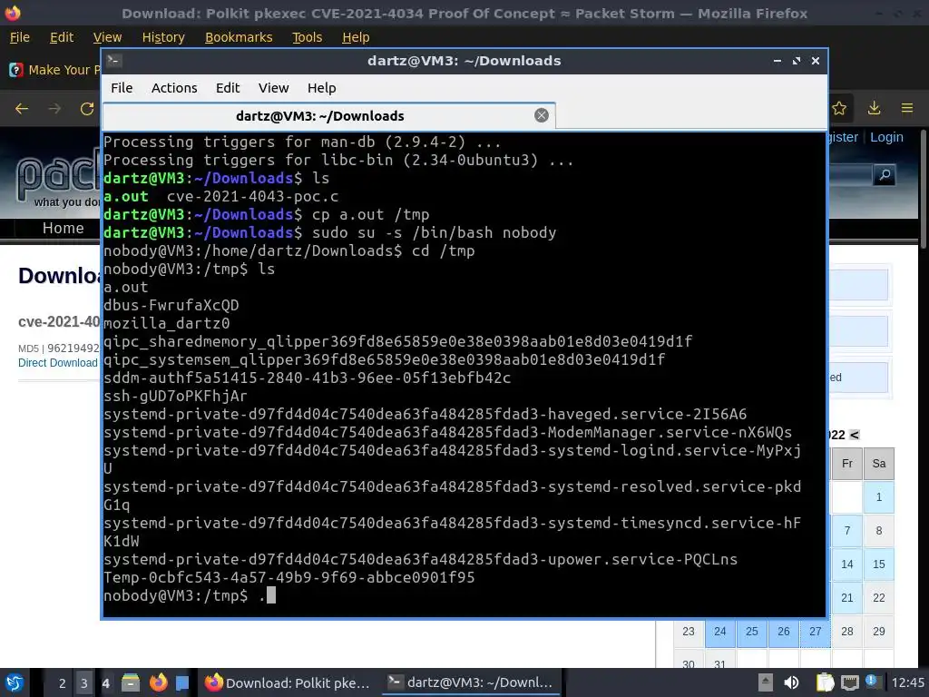Switch to workspace 4
This screenshot has height=697, width=929.
click(x=105, y=683)
